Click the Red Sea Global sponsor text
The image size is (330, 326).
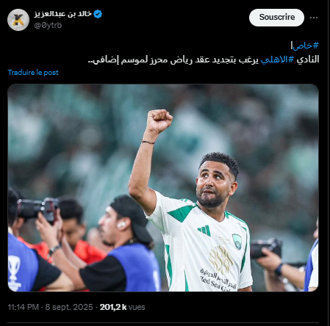coord(218,280)
